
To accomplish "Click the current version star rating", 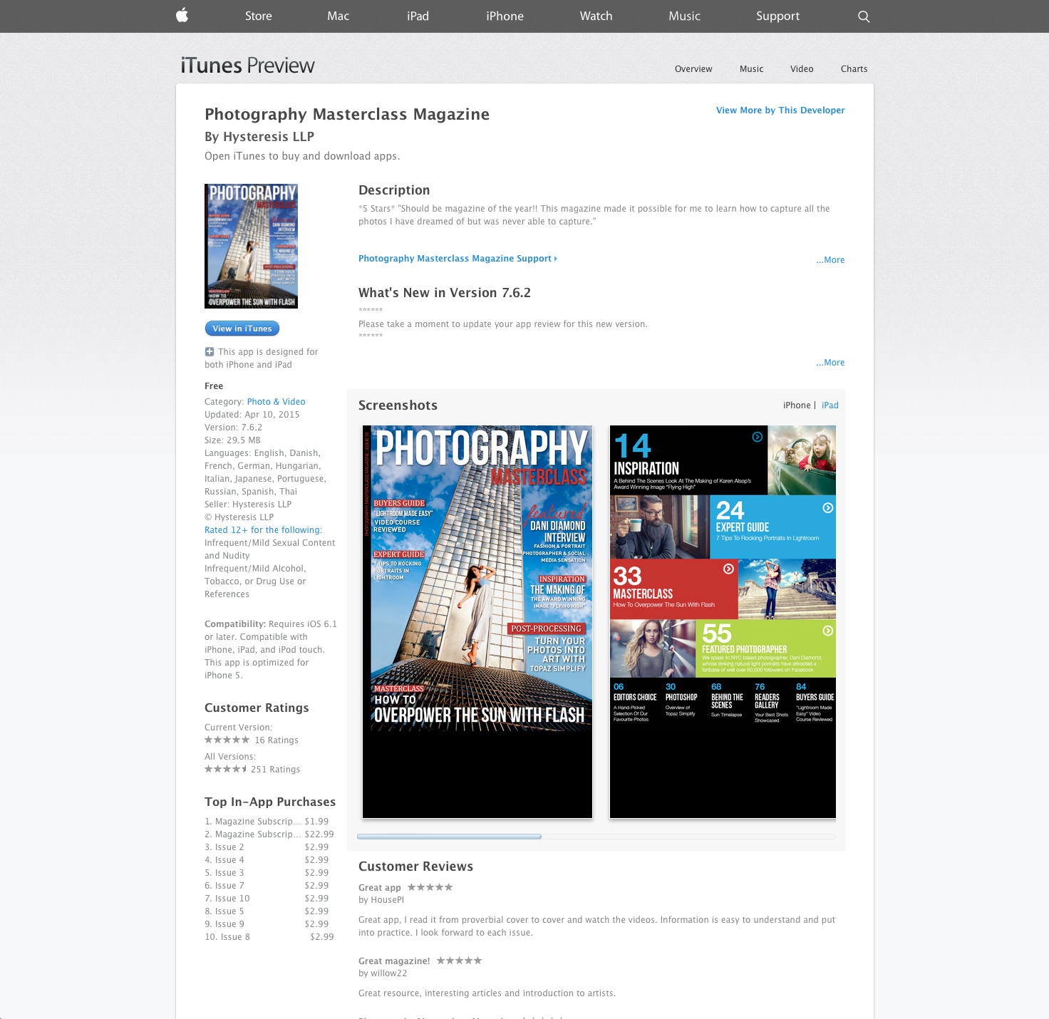I will point(227,740).
